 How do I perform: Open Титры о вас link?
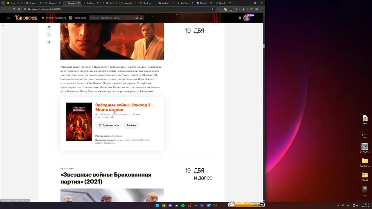tap(78, 18)
